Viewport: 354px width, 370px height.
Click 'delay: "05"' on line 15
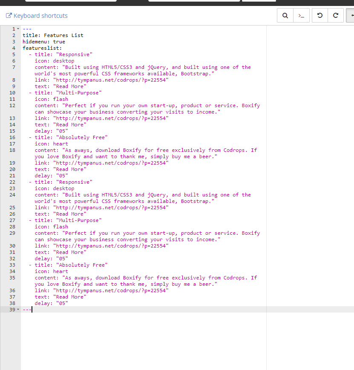click(51, 131)
